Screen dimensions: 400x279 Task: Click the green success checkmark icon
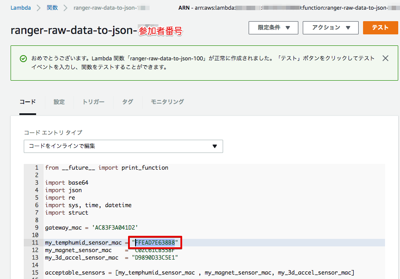click(x=23, y=59)
